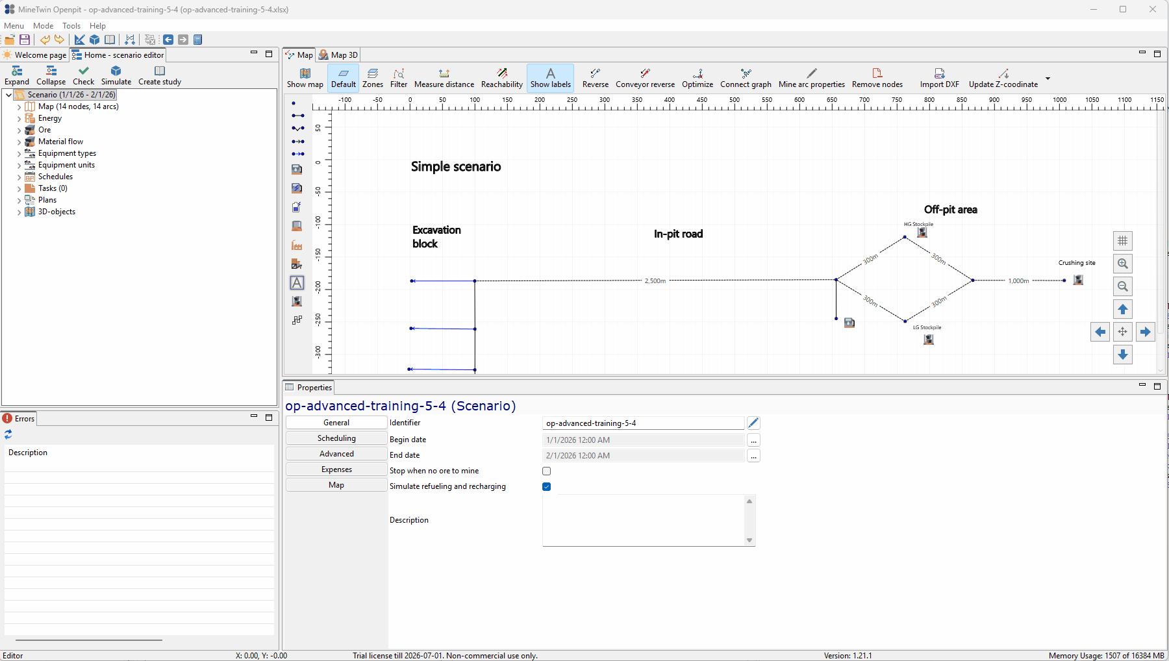Click the Description text area
The image size is (1169, 661).
pos(643,520)
